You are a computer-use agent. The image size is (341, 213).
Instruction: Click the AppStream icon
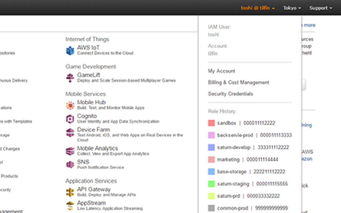pos(70,205)
